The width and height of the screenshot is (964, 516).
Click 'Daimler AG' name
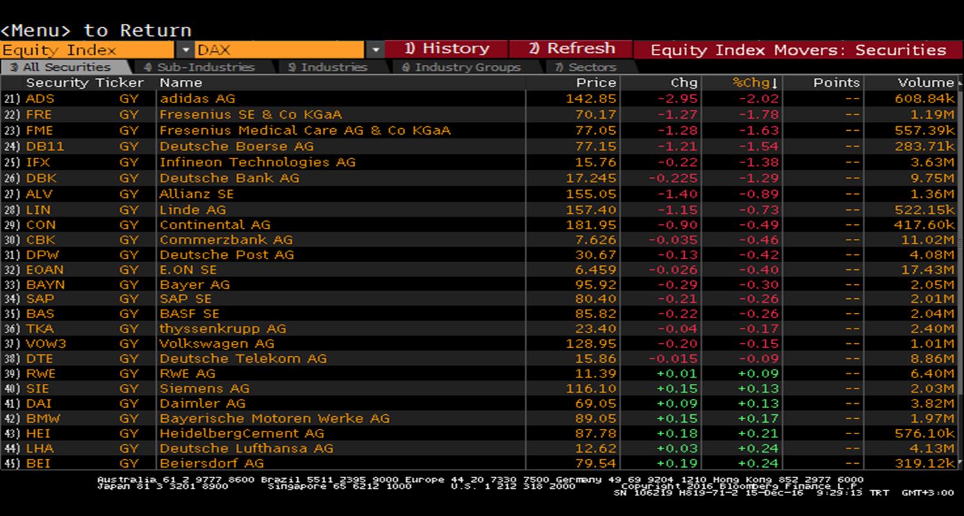point(202,403)
